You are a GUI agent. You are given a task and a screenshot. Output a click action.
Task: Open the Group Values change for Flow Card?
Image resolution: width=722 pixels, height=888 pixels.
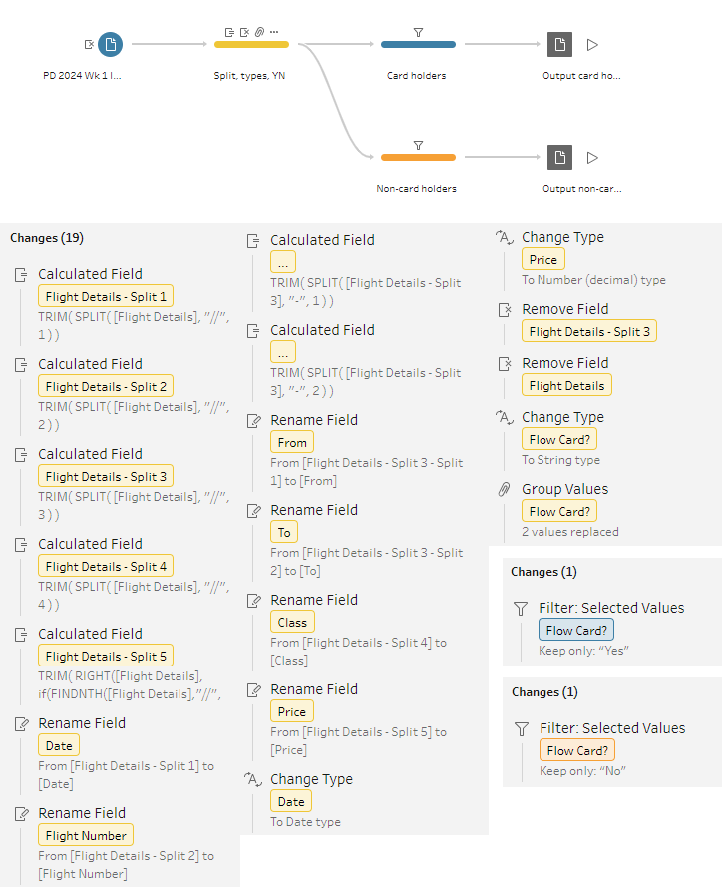[564, 490]
